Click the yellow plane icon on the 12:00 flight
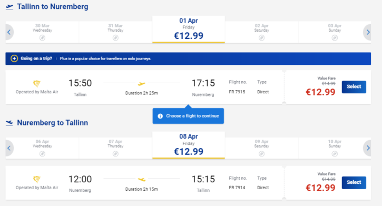The width and height of the screenshot is (382, 206). point(142,180)
